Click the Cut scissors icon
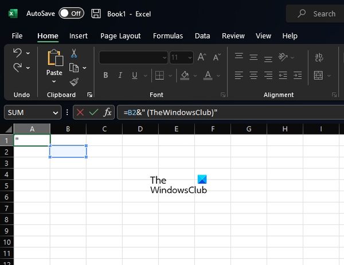 tap(73, 54)
